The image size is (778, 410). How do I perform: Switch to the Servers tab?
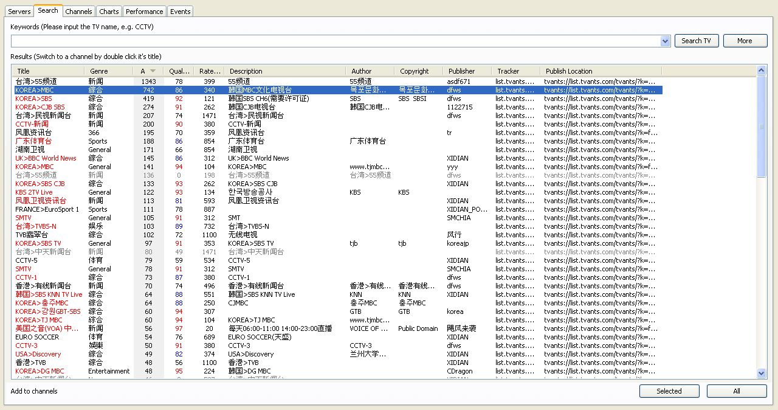click(x=19, y=12)
